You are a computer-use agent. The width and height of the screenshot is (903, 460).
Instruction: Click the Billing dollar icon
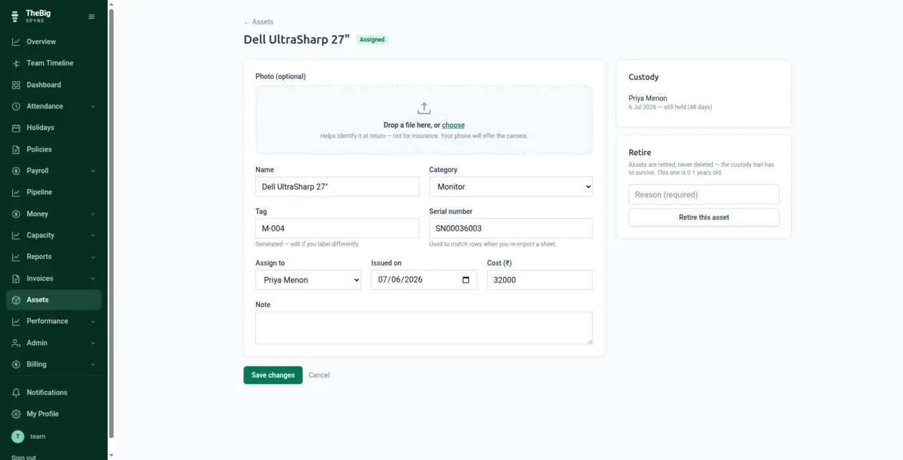coord(16,365)
